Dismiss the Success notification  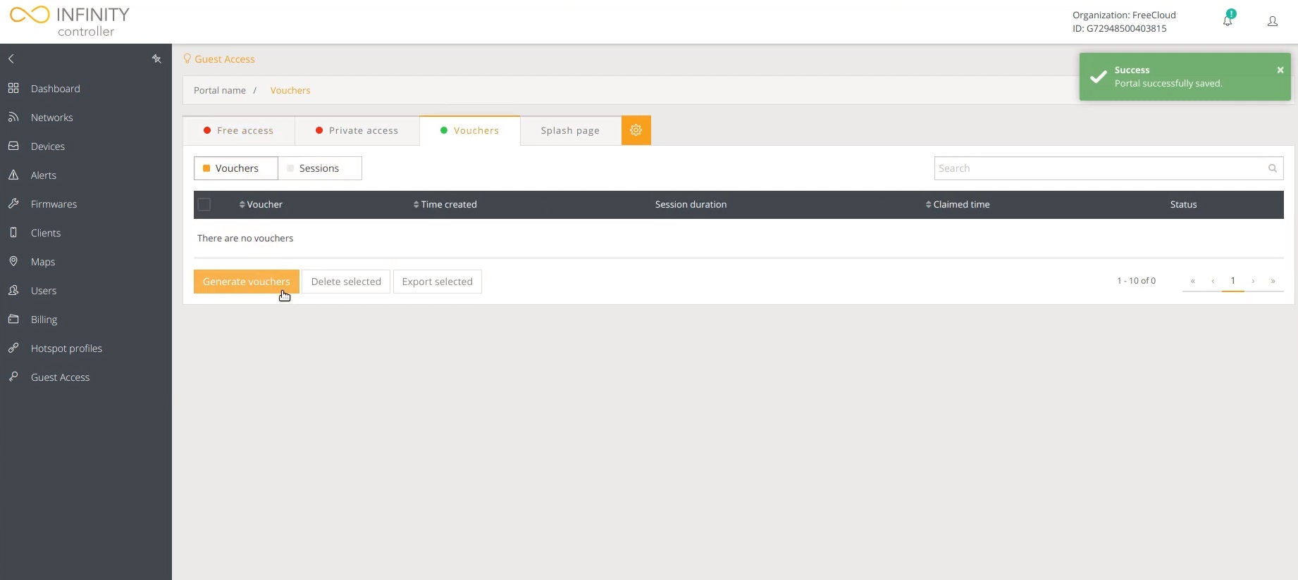[x=1280, y=70]
